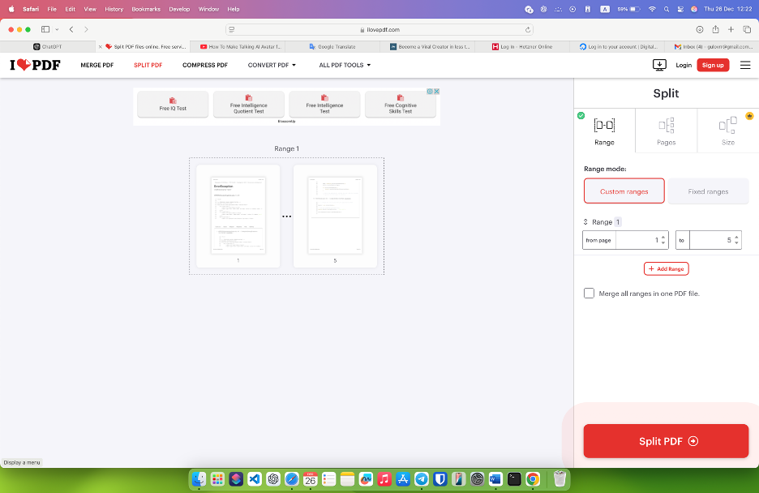Open Safari sidebar options chevron
Screen dimensions: 759x493
tap(57, 29)
